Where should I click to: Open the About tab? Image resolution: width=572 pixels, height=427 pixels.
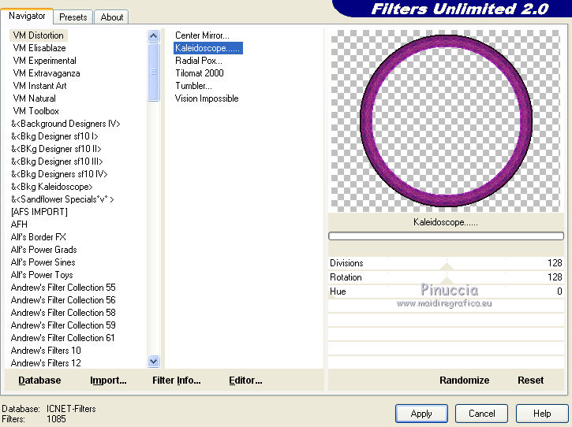pos(111,17)
